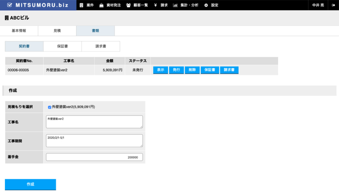
Task: Click the 工事名 text field
Action: (x=94, y=122)
